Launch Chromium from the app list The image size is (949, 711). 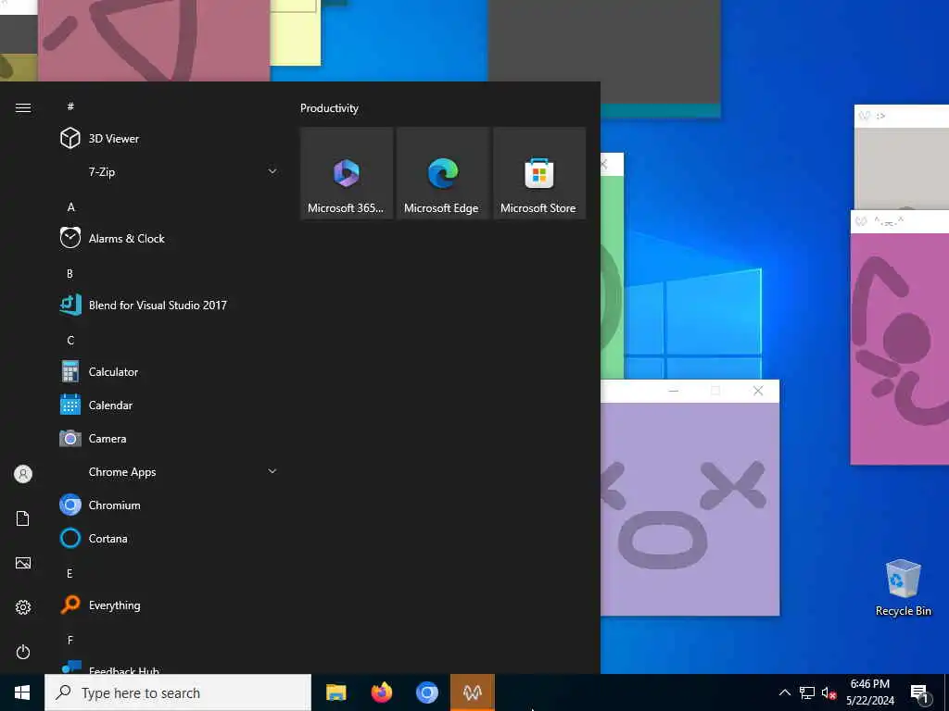pyautogui.click(x=170, y=505)
